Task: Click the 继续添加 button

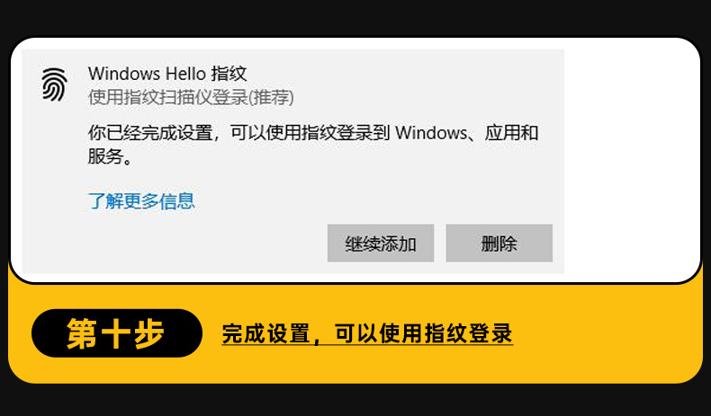Action: [x=381, y=243]
